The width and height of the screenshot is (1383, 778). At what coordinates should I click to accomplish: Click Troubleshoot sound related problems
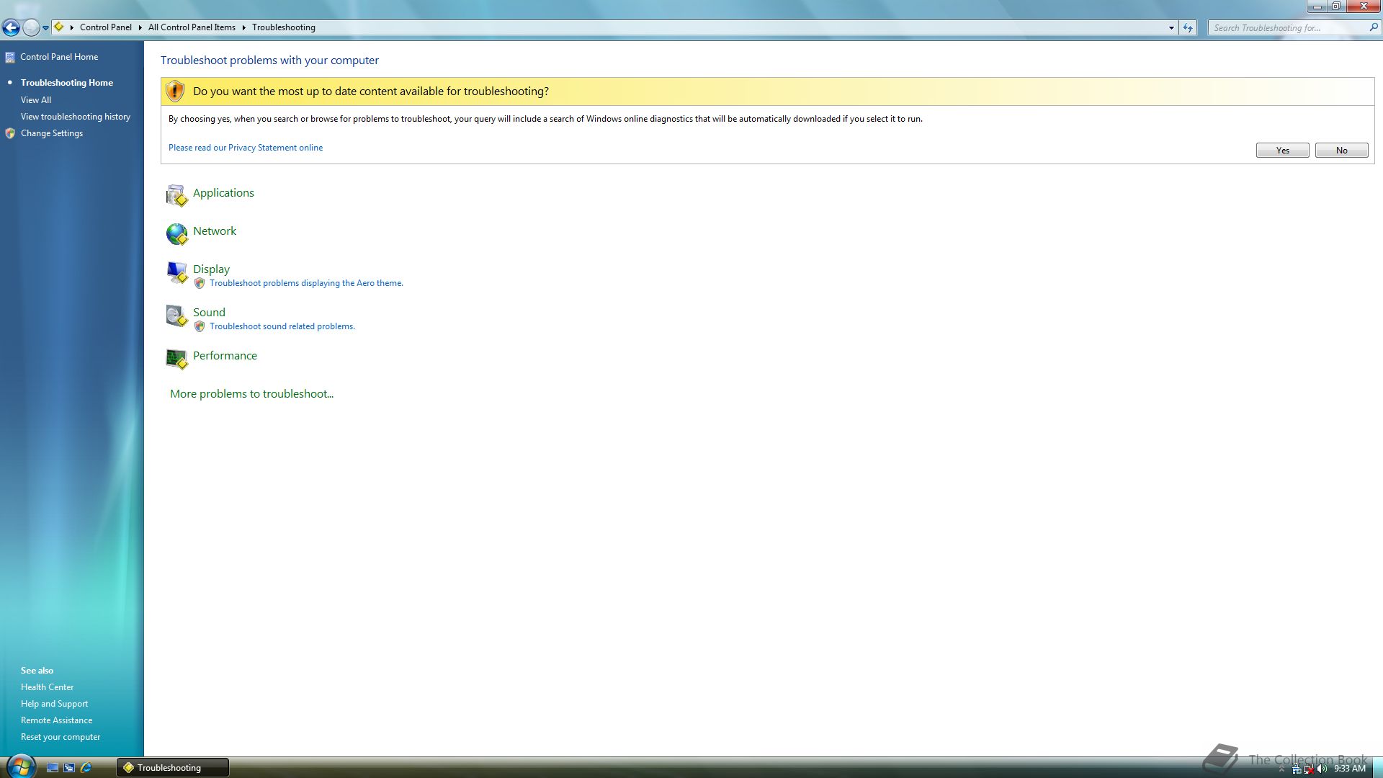click(282, 326)
